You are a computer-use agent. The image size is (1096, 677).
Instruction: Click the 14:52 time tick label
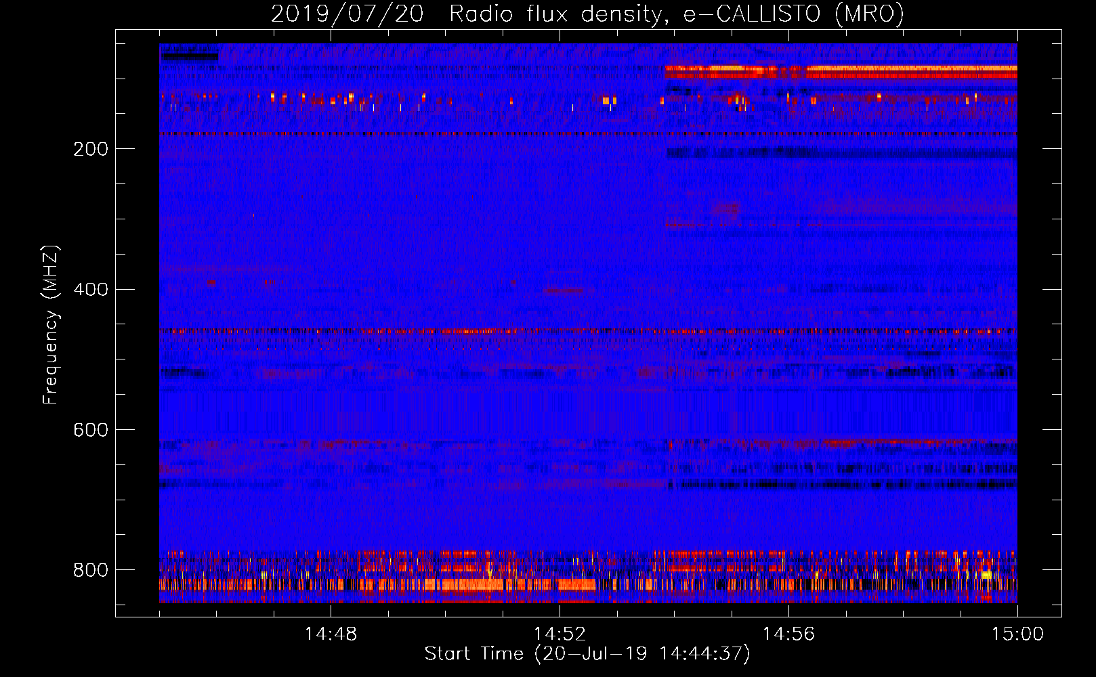coord(560,634)
